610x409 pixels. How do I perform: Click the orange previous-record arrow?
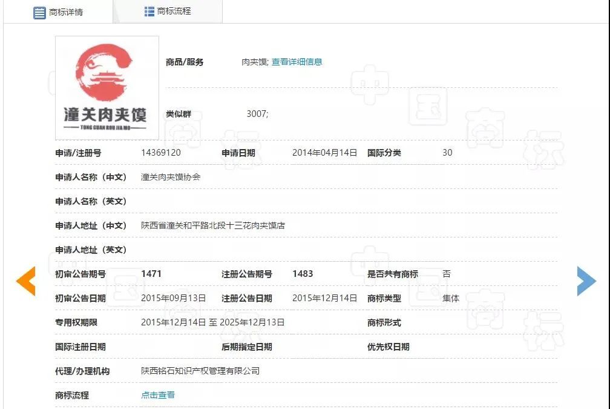(26, 281)
